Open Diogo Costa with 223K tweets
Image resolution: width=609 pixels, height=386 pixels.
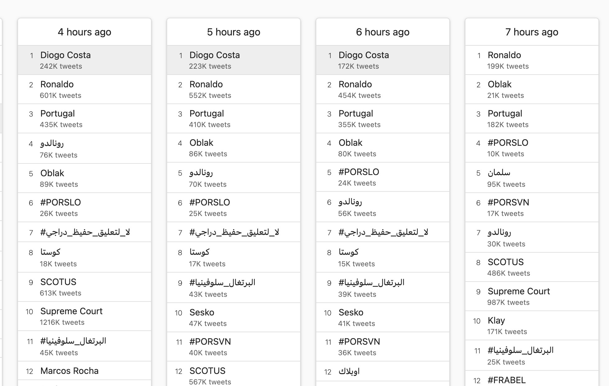[234, 60]
